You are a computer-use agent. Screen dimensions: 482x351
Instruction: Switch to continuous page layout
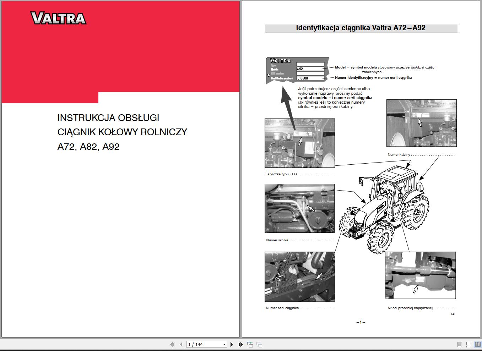pos(469,344)
